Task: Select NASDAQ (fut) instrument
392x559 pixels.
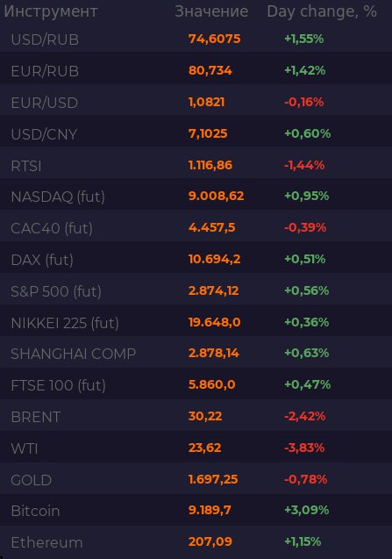Action: 196,197
